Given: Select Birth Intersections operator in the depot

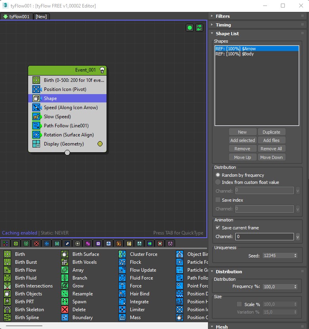Looking at the screenshot, I should [28, 286].
